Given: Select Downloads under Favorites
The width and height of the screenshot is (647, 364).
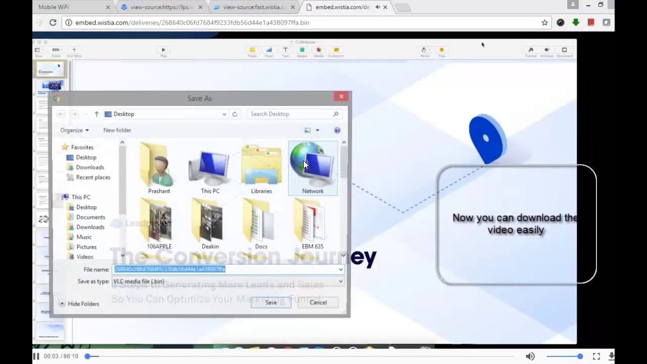Looking at the screenshot, I should (85, 167).
